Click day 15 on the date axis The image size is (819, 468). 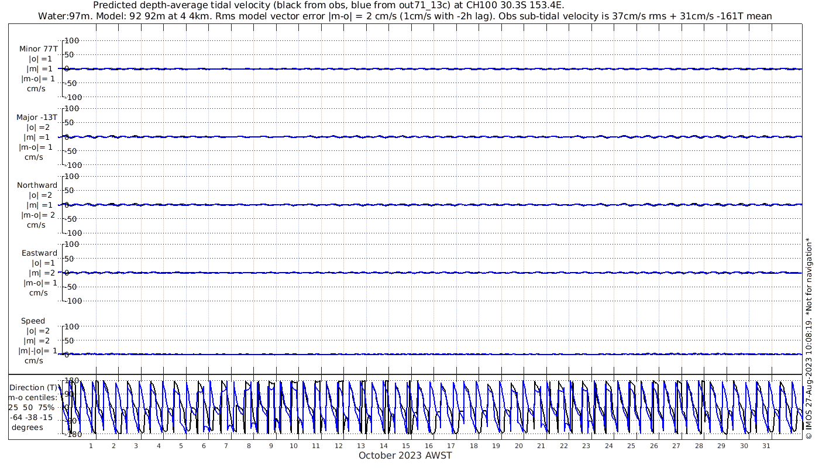click(x=406, y=445)
